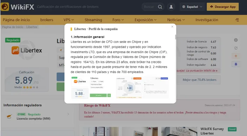Screen dimensions: 247x136
Task: Click the orange plus compare icon
Action: click(236, 56)
